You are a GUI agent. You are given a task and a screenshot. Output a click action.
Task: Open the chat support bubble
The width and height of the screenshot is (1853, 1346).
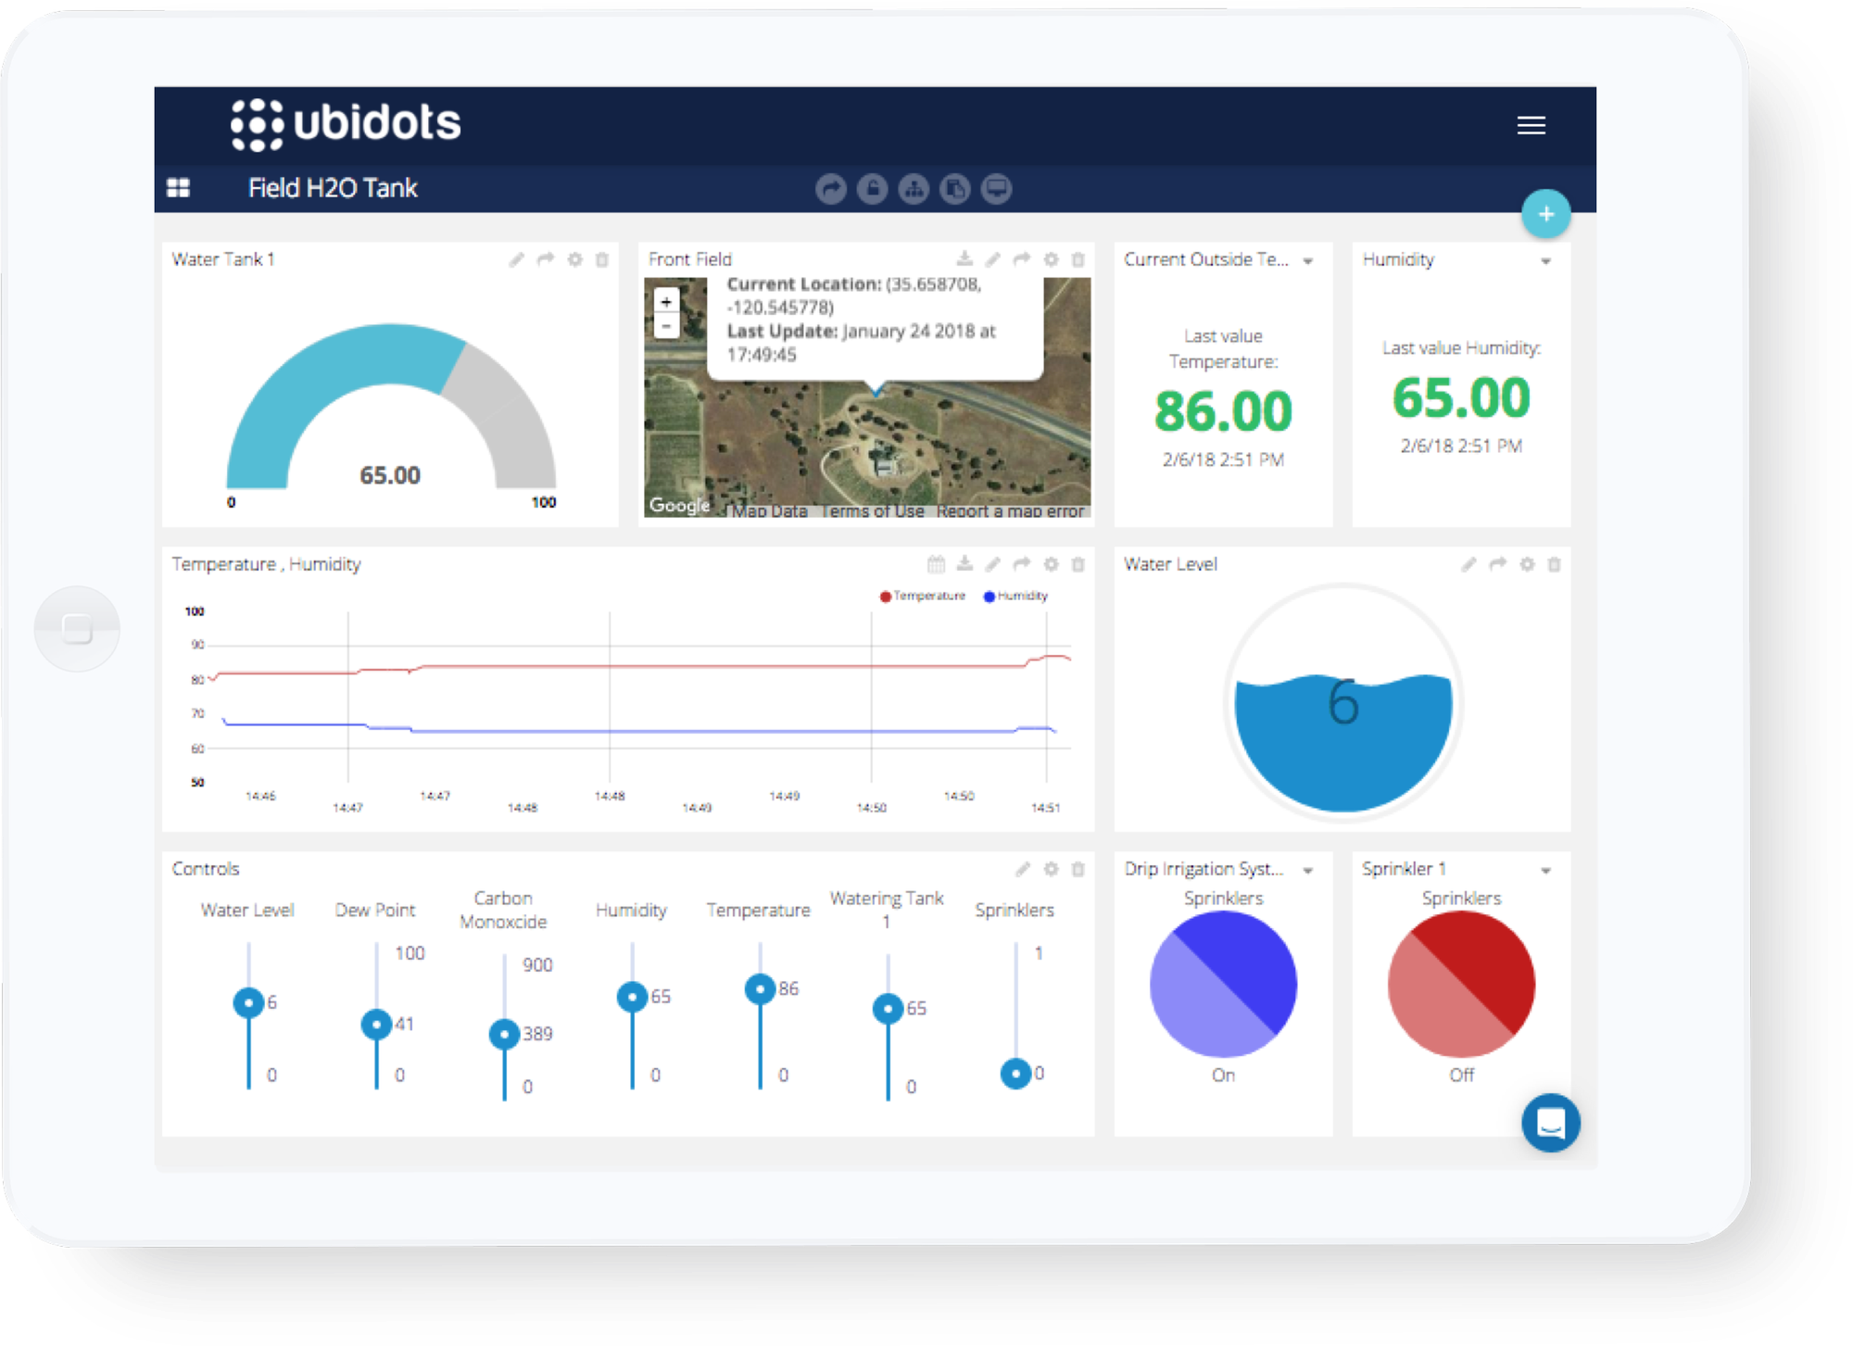pyautogui.click(x=1550, y=1123)
